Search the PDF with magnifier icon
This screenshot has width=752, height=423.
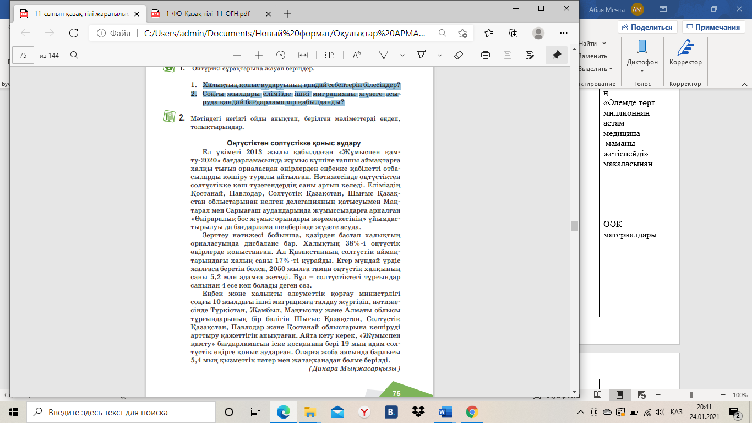tap(74, 55)
